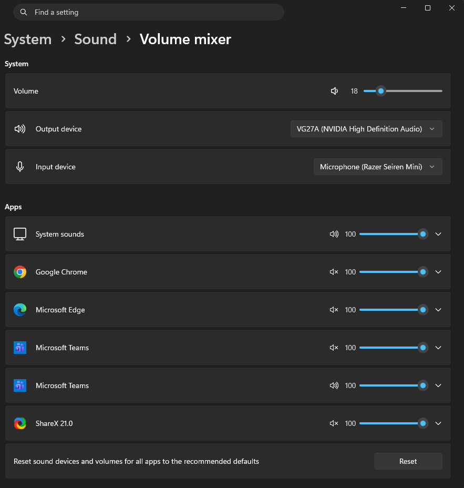Maximize the Settings window
464x488 pixels.
[x=428, y=8]
